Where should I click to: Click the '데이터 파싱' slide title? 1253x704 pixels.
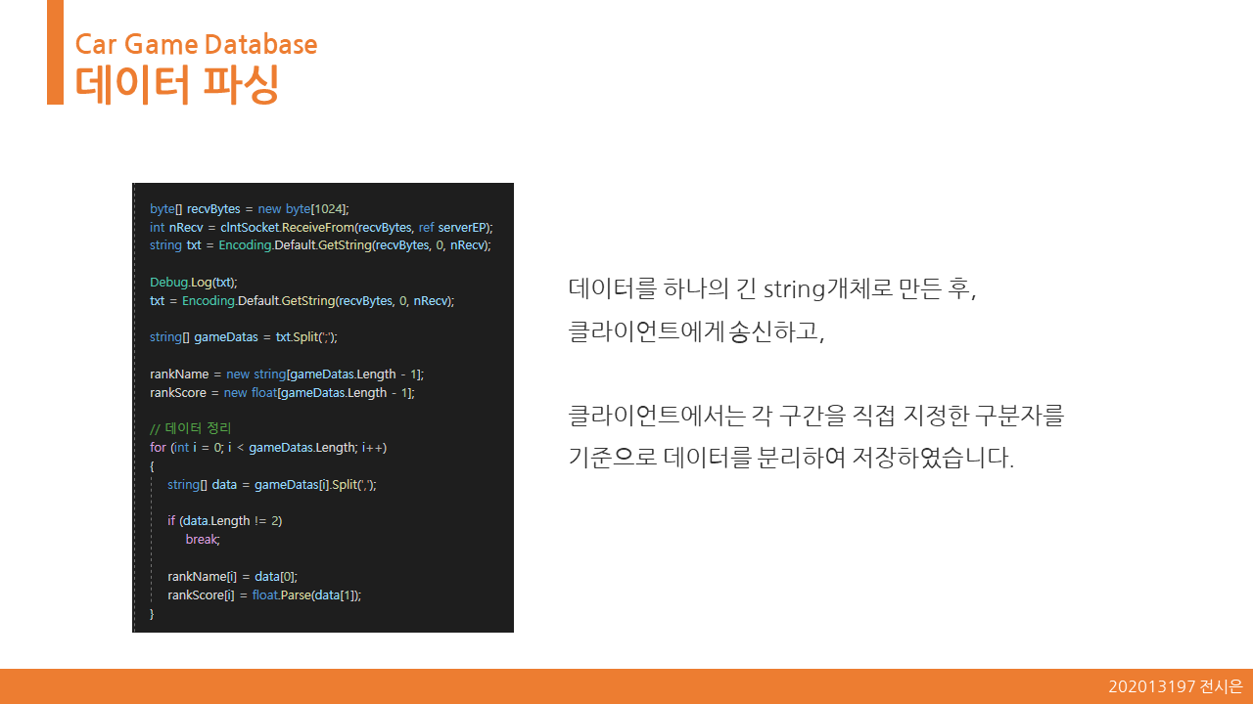(x=177, y=83)
